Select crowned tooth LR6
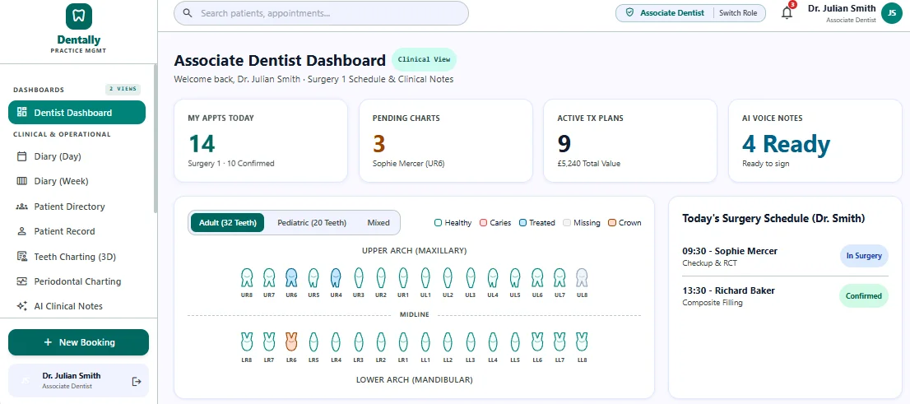Image resolution: width=910 pixels, height=404 pixels. pyautogui.click(x=291, y=341)
